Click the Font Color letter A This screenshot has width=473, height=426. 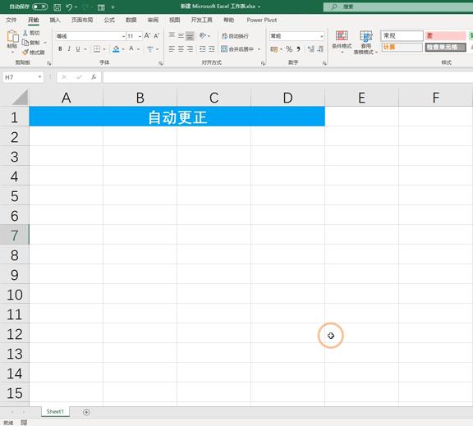(131, 48)
